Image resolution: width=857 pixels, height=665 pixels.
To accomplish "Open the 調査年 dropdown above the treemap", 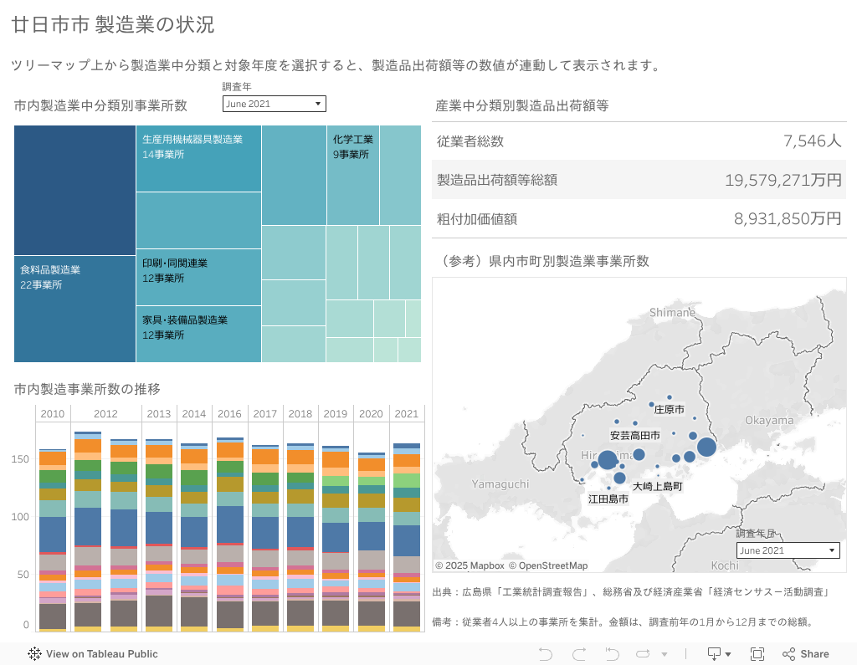I will (x=274, y=104).
